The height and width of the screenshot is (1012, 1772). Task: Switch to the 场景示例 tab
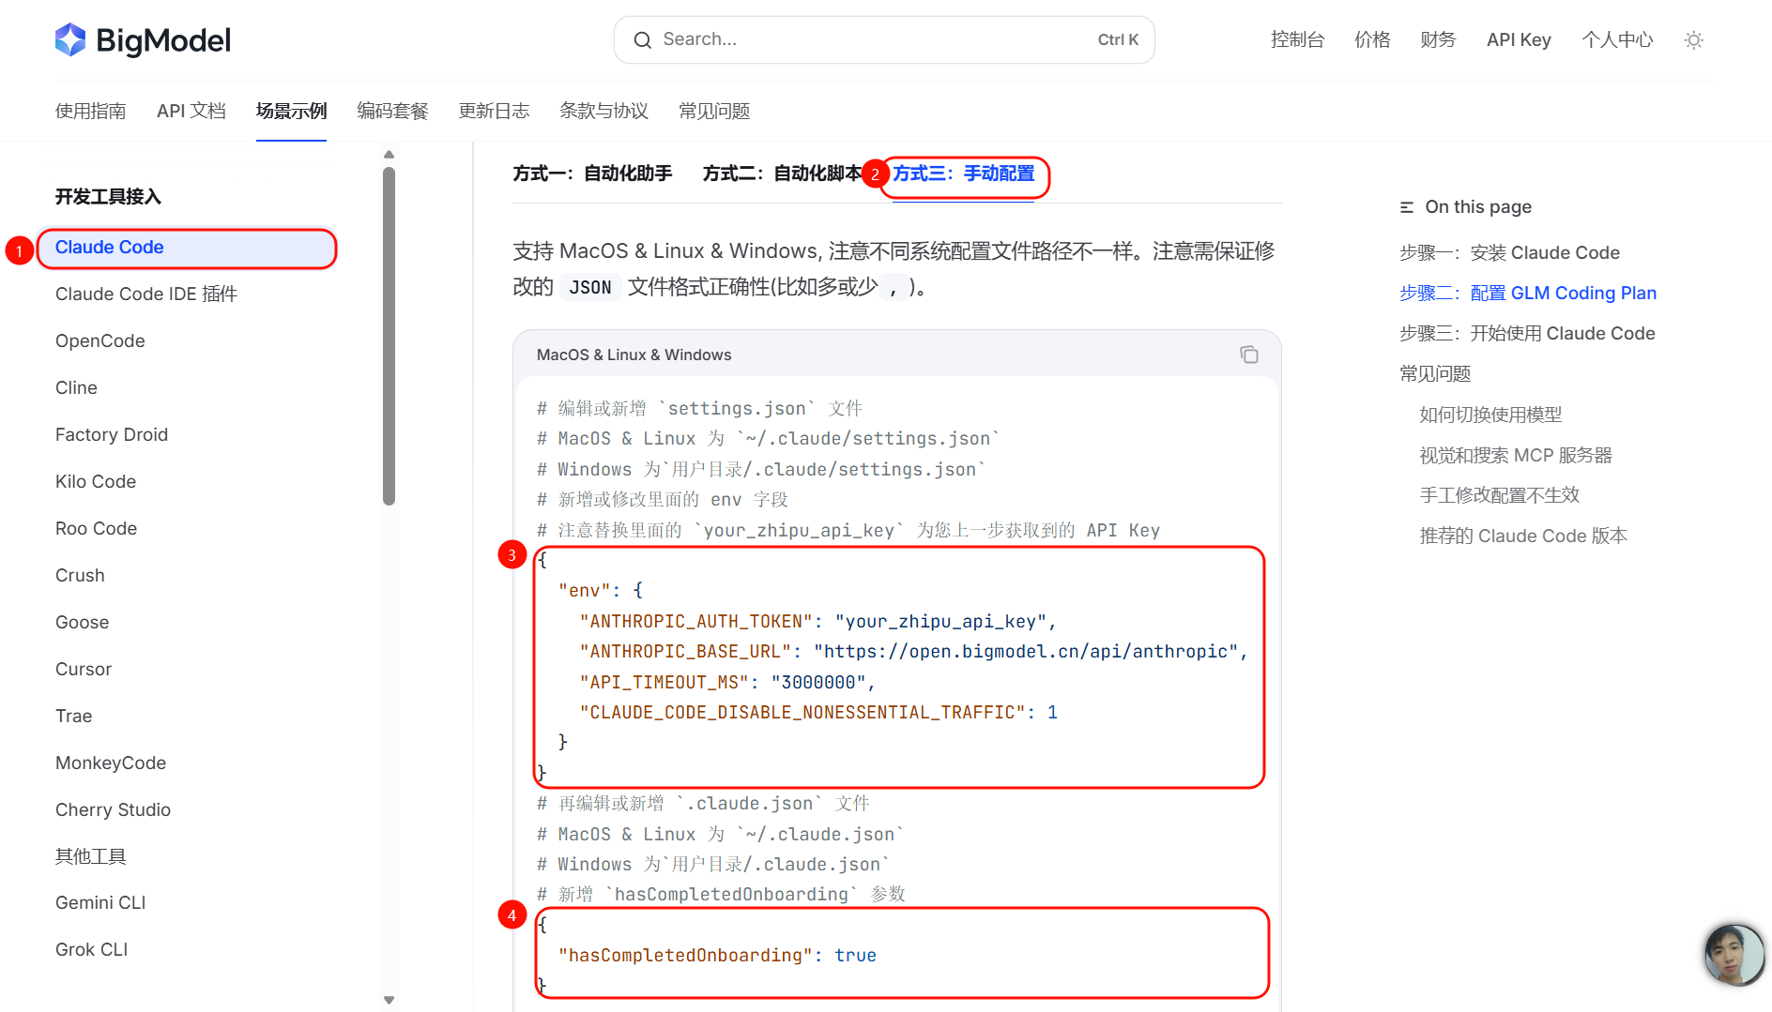pos(291,111)
